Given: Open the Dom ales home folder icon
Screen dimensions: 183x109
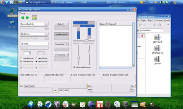Looking at the screenshot, I should coord(13,24).
